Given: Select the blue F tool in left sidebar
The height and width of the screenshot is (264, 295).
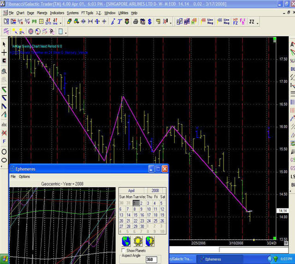Looking at the screenshot, I should (4, 141).
